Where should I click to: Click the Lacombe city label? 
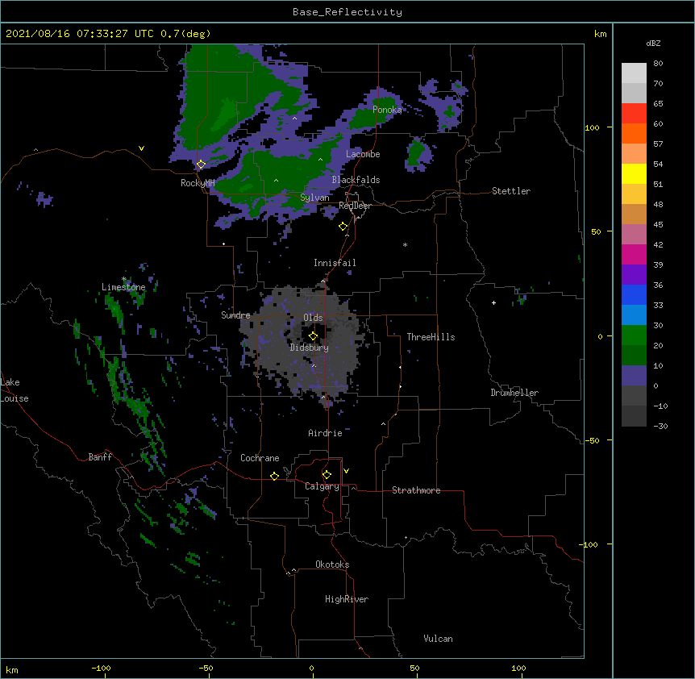(x=363, y=154)
